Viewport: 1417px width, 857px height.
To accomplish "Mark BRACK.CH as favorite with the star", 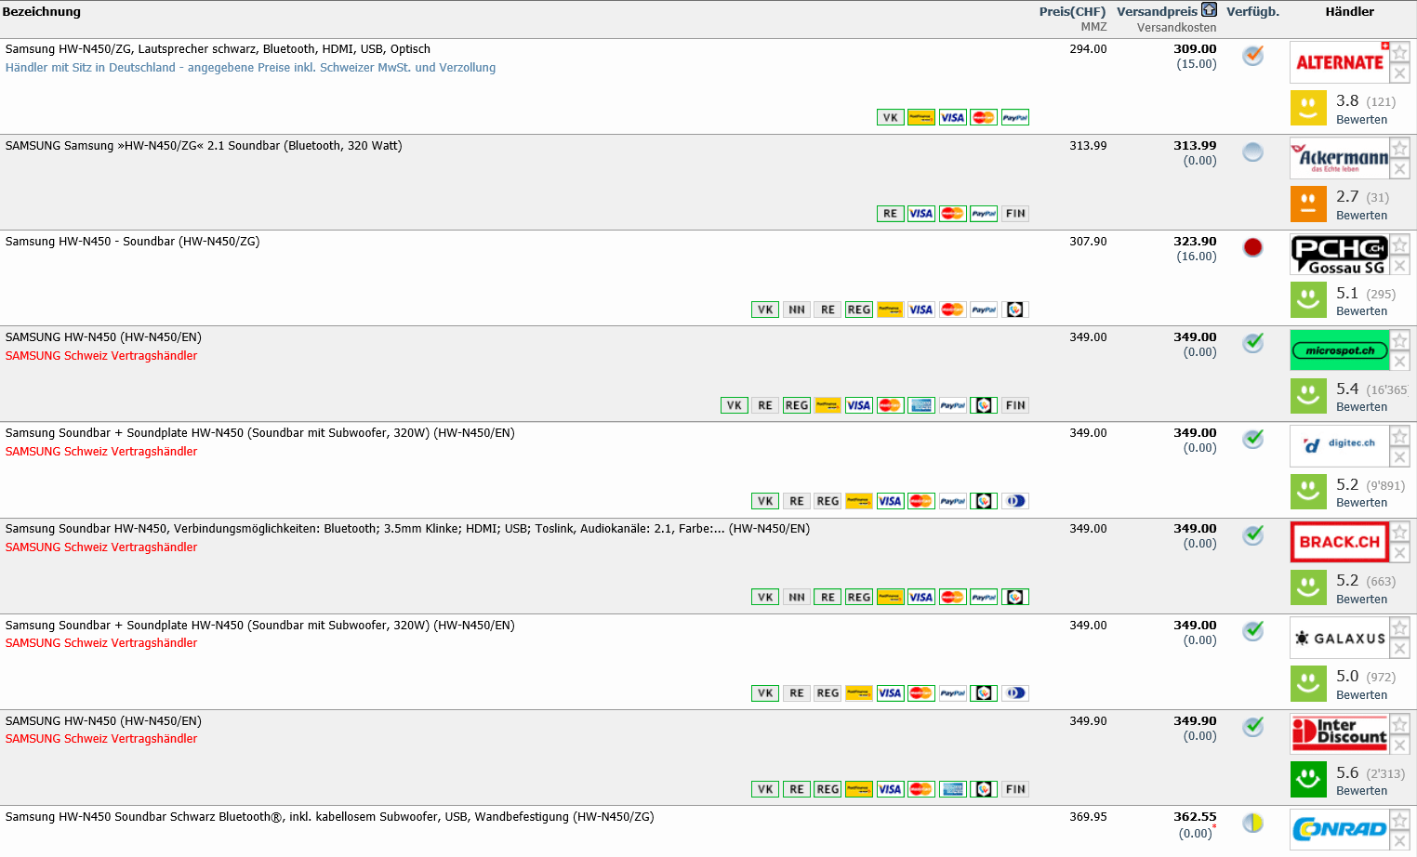I will [1399, 532].
